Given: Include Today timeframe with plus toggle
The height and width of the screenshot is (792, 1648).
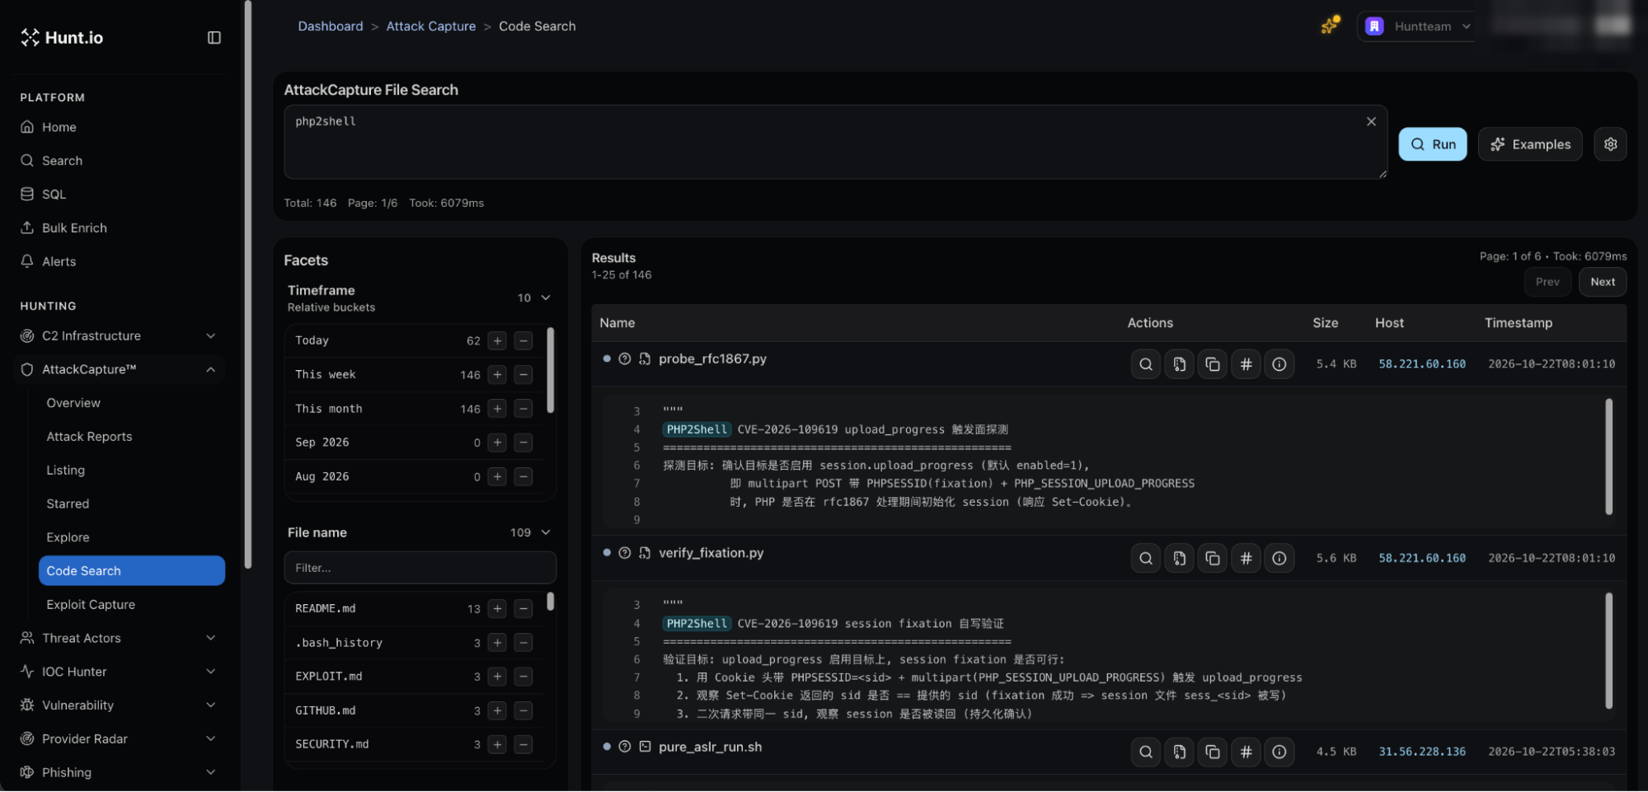Looking at the screenshot, I should click(x=497, y=341).
